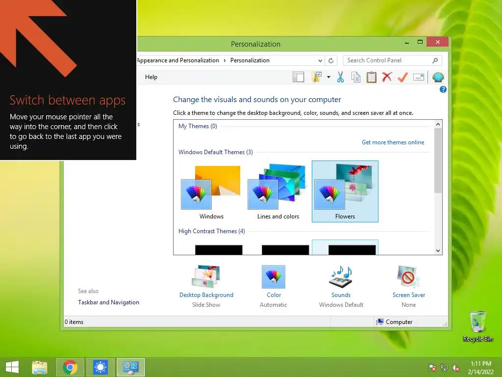The image size is (502, 377).
Task: Refresh the Control Panel address bar
Action: pos(331,60)
